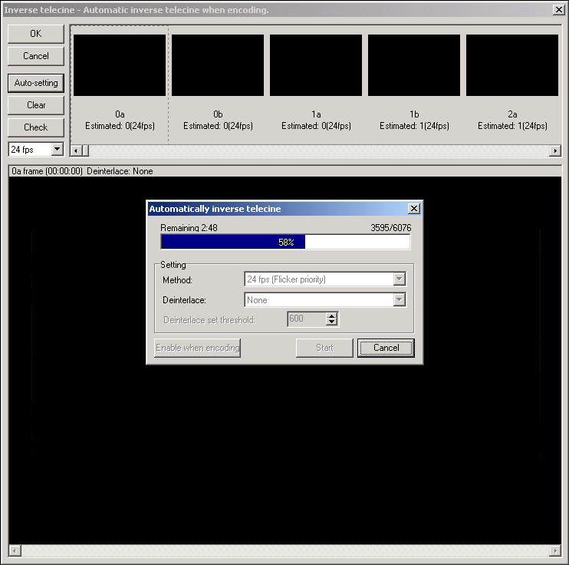The width and height of the screenshot is (569, 565).
Task: Click thumbnail strip scroll left arrow
Action: coord(76,150)
